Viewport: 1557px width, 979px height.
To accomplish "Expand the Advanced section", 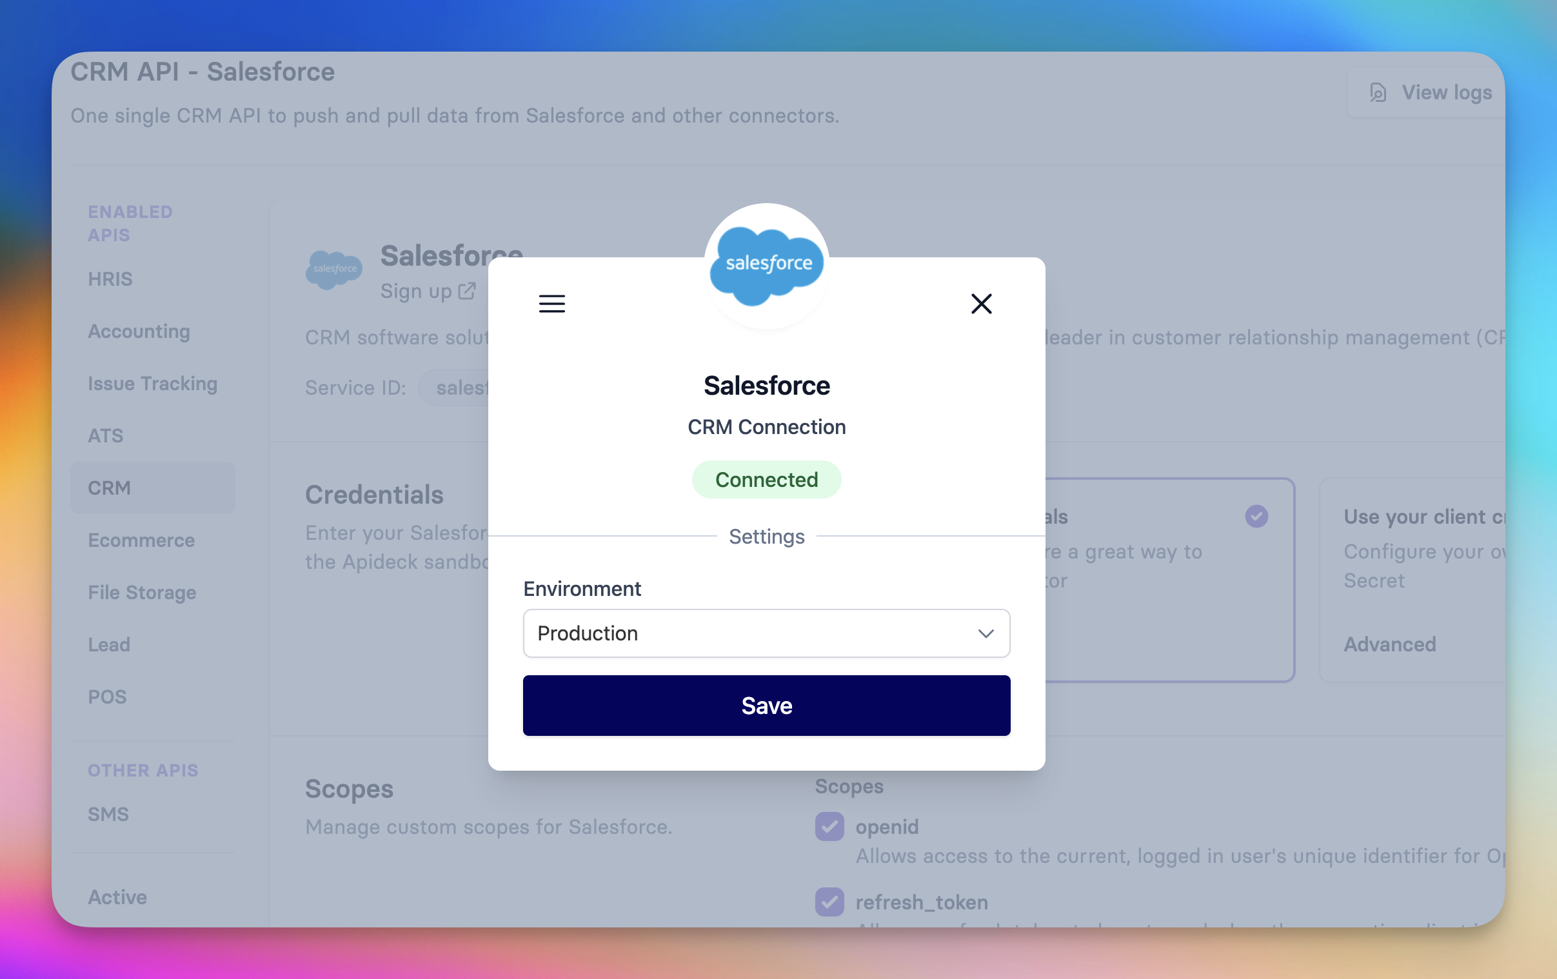I will tap(1389, 644).
